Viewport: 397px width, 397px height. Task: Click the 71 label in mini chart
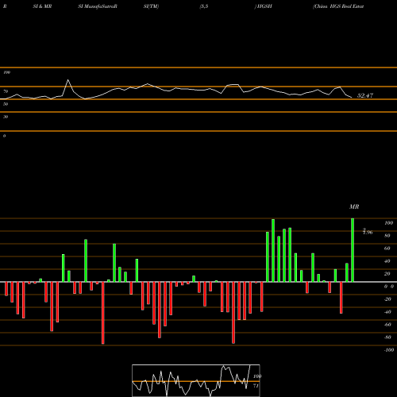256,386
